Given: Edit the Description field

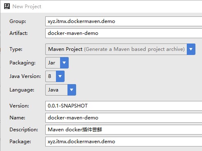Looking at the screenshot, I should 123,130.
